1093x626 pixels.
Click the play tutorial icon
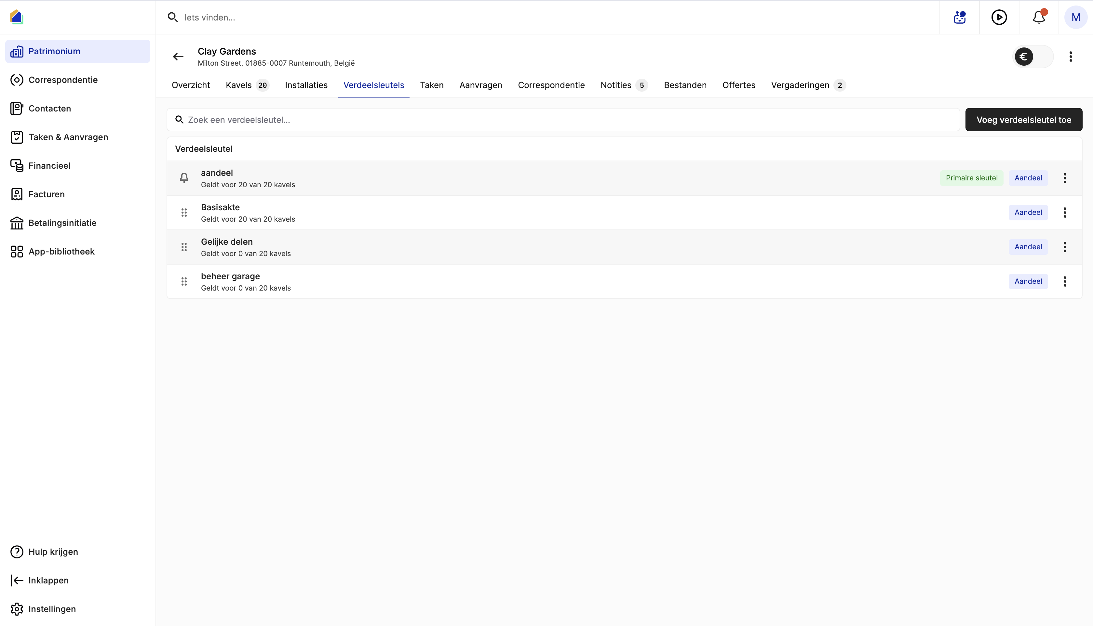(x=999, y=17)
